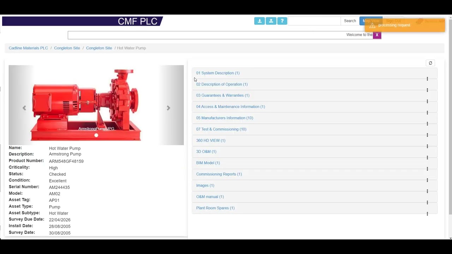Click install date 28/08/2005
This screenshot has height=254, width=452.
coord(60,226)
